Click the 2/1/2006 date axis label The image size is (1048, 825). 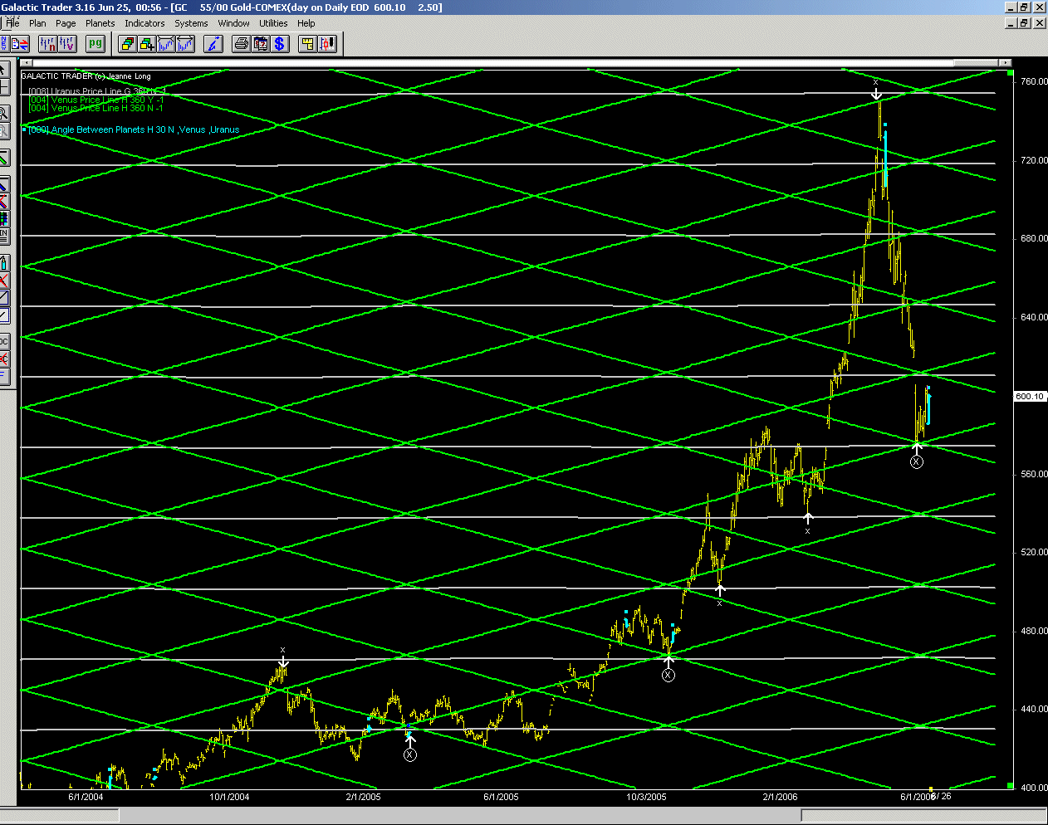click(x=780, y=797)
